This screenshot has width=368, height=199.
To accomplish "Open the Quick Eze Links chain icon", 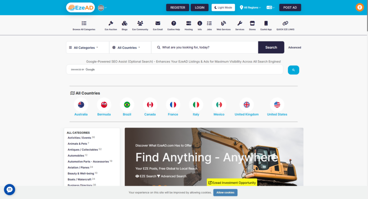I will (285, 23).
